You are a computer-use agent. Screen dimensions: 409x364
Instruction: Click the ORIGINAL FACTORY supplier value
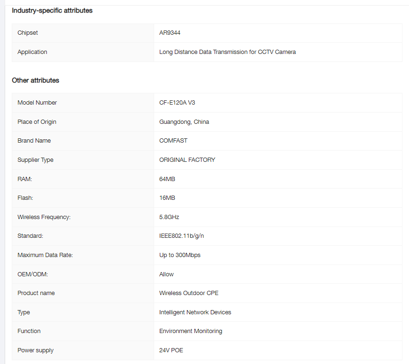tap(187, 160)
